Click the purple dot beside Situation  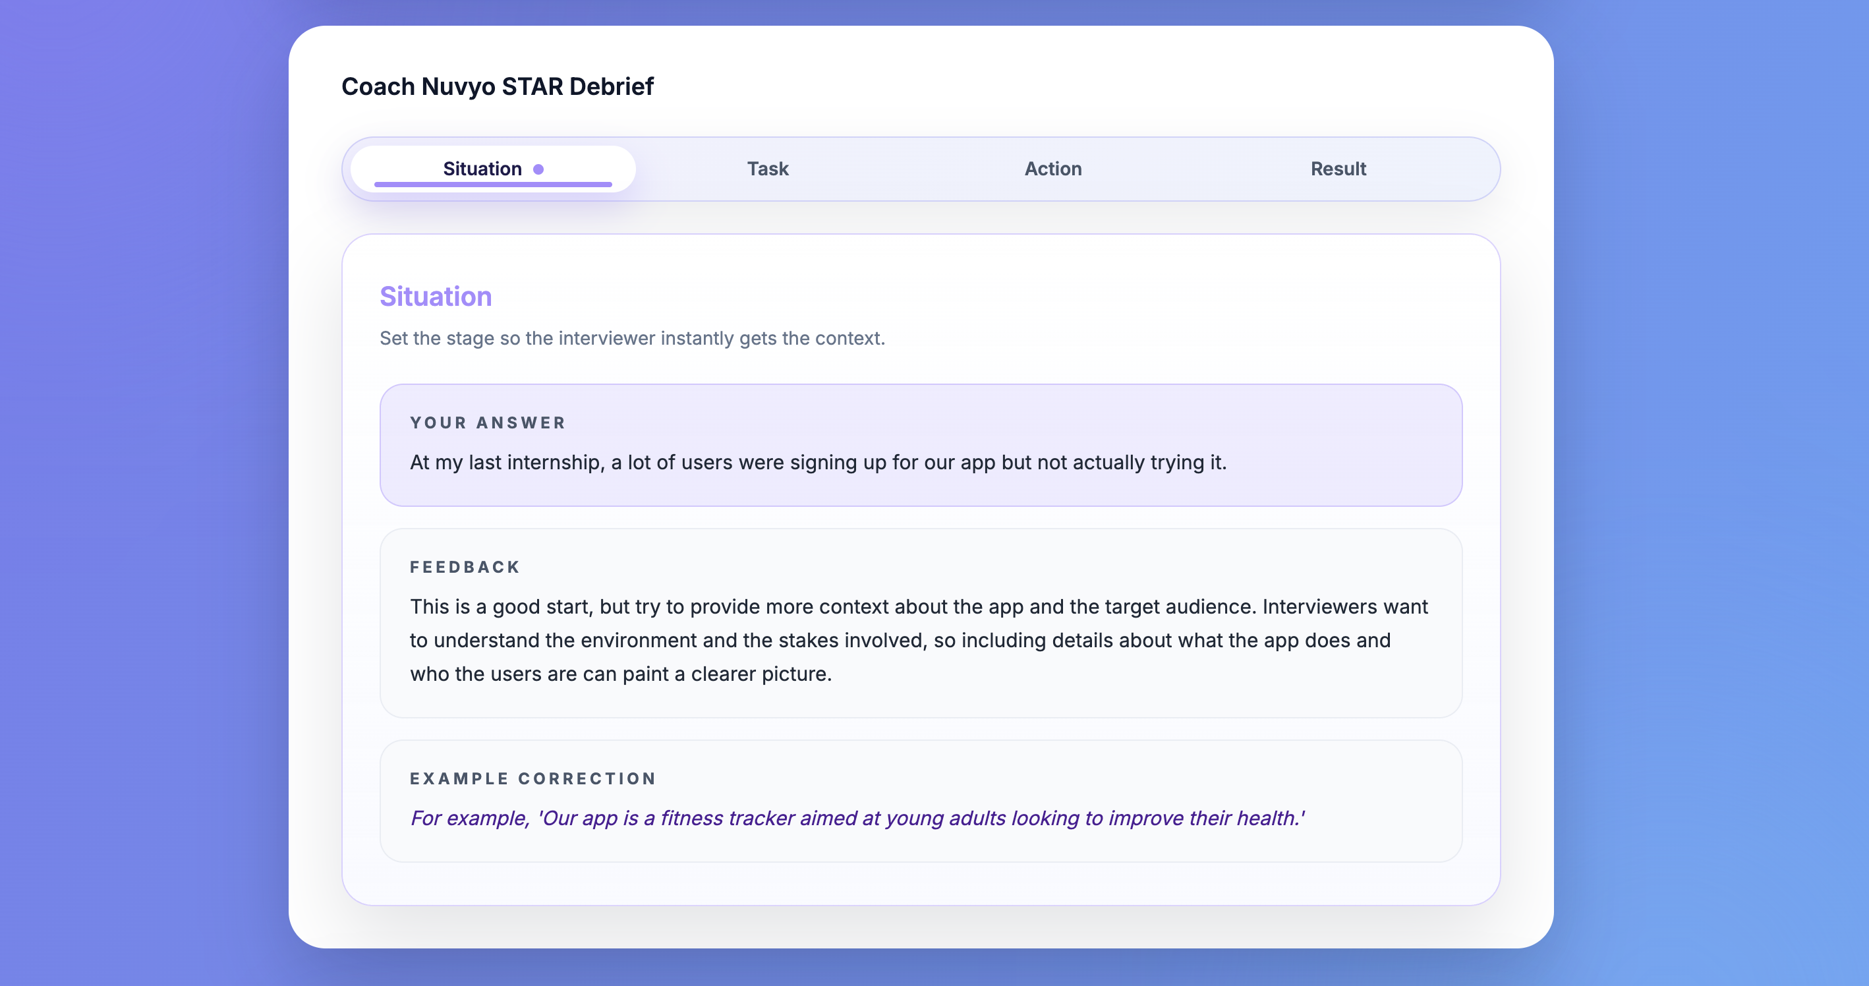[x=538, y=169]
